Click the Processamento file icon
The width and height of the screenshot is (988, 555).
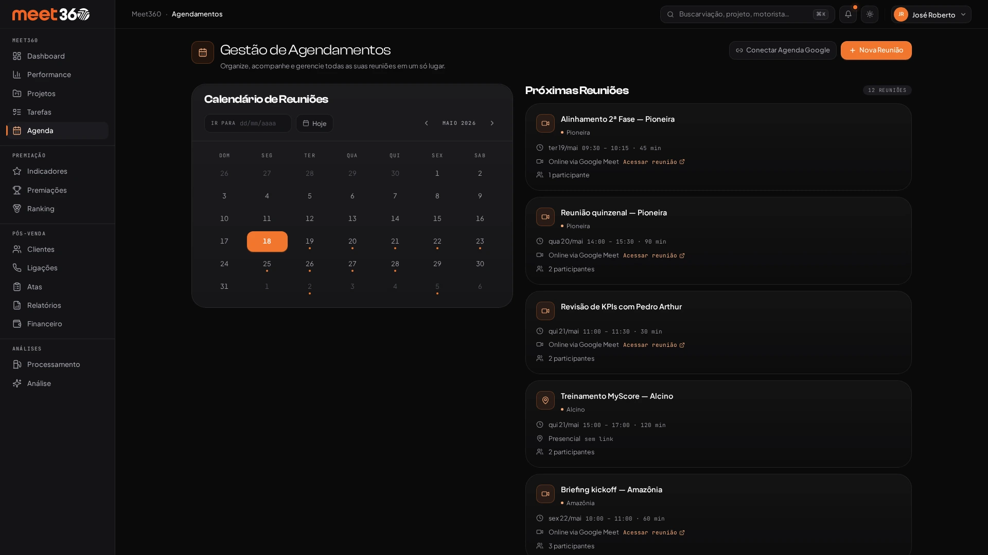point(17,364)
